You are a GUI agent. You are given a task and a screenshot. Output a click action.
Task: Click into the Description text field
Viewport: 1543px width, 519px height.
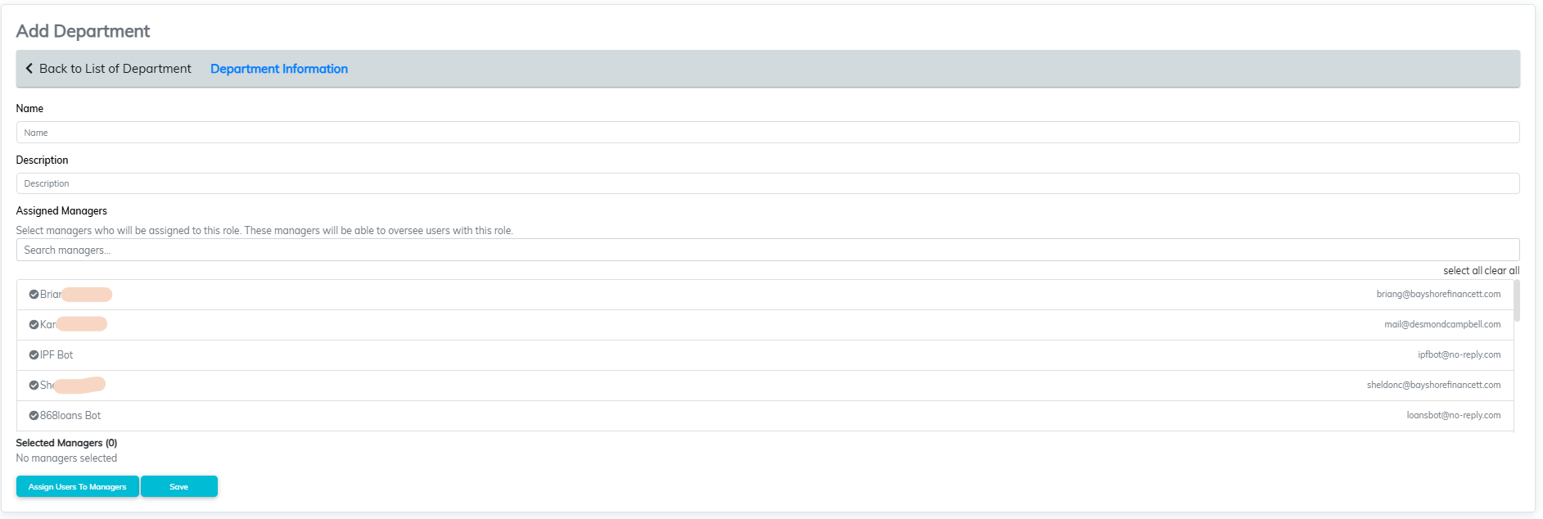click(x=767, y=183)
